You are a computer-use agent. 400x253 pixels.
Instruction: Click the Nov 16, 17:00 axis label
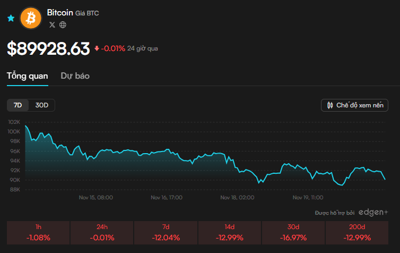tap(167, 198)
